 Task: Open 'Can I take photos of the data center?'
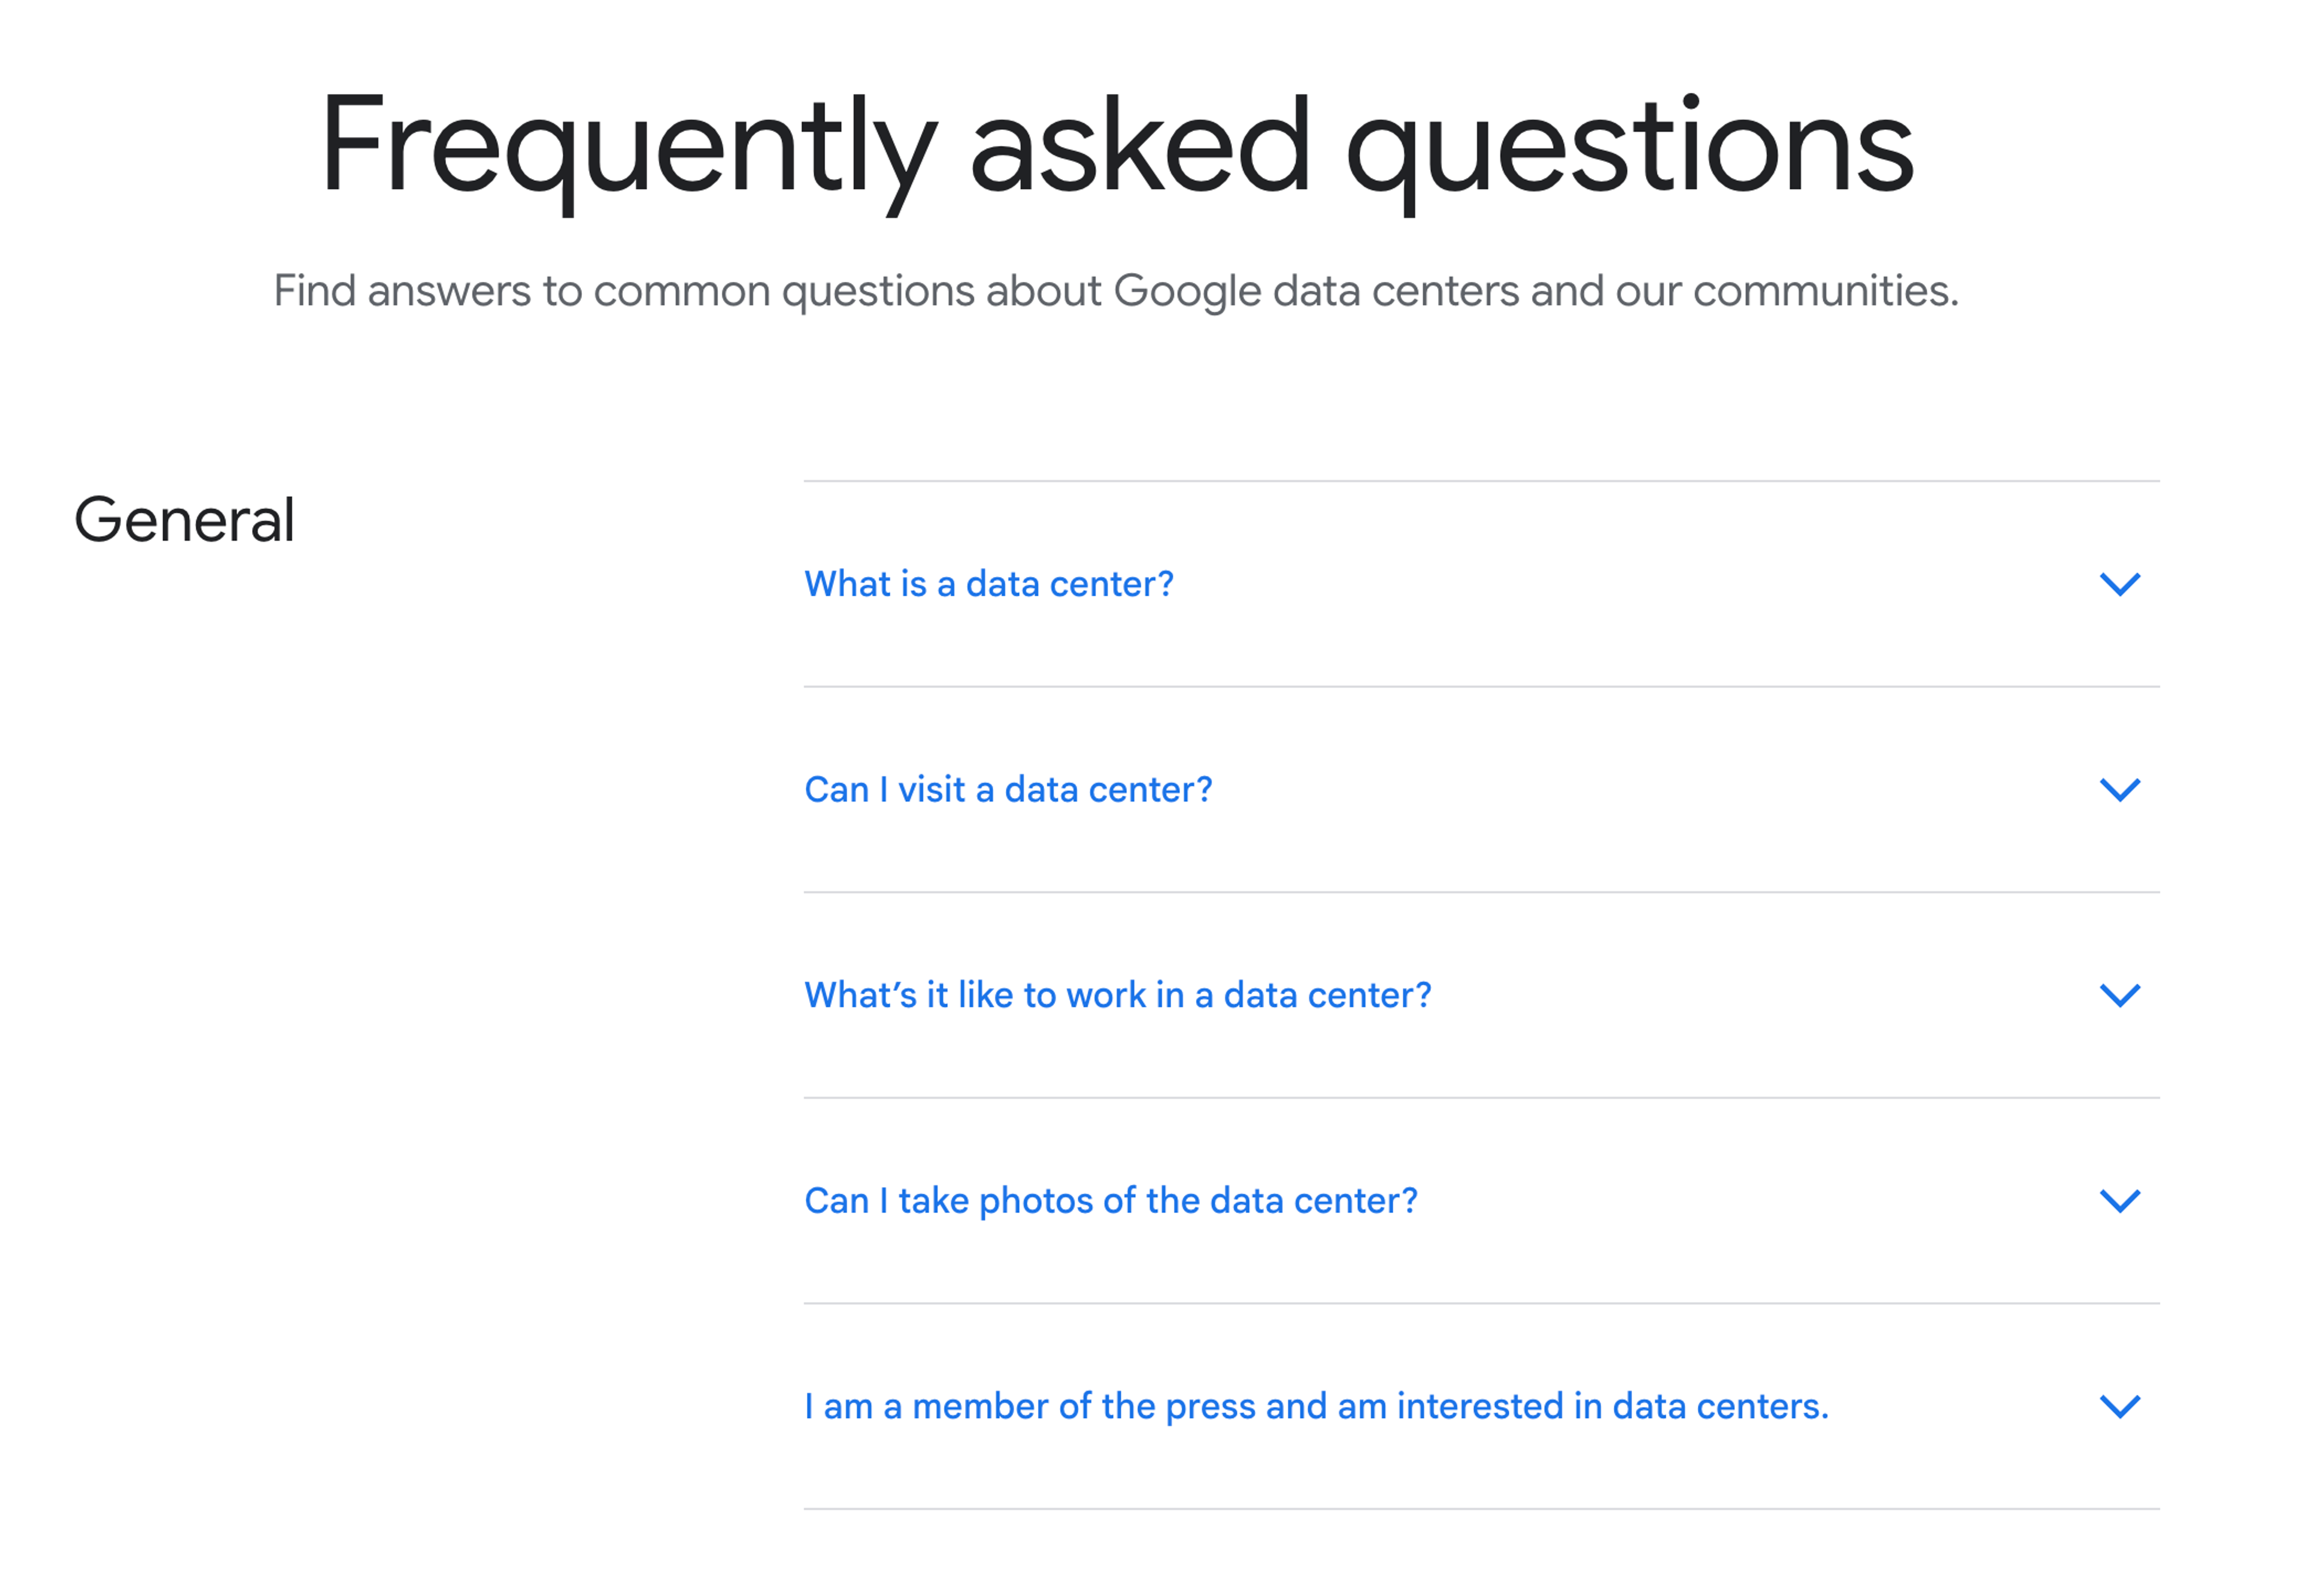[1110, 1200]
